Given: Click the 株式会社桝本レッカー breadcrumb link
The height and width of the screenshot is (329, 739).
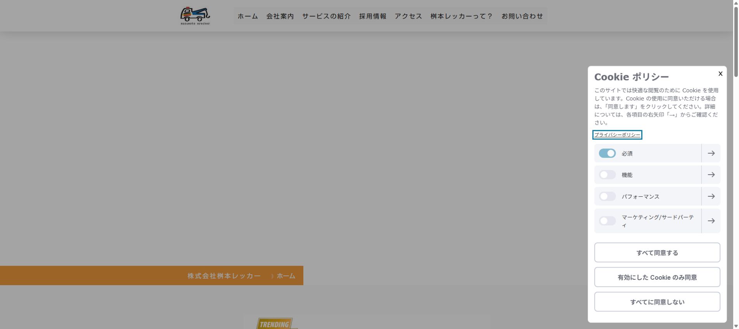Looking at the screenshot, I should coord(224,276).
